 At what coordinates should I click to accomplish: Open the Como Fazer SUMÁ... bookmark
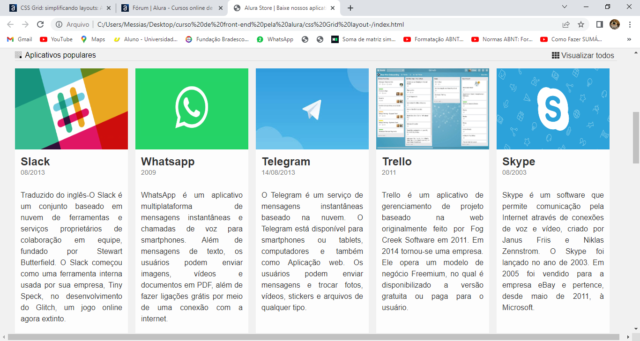click(571, 39)
